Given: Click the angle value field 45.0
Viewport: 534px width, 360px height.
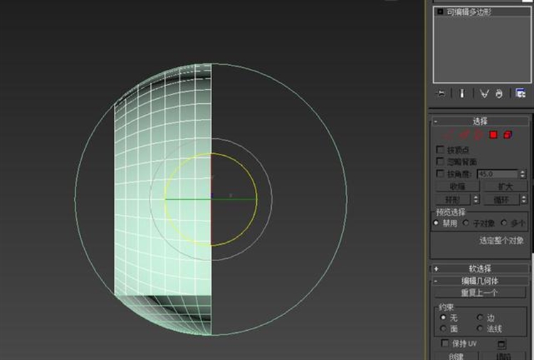Looking at the screenshot, I should [498, 174].
